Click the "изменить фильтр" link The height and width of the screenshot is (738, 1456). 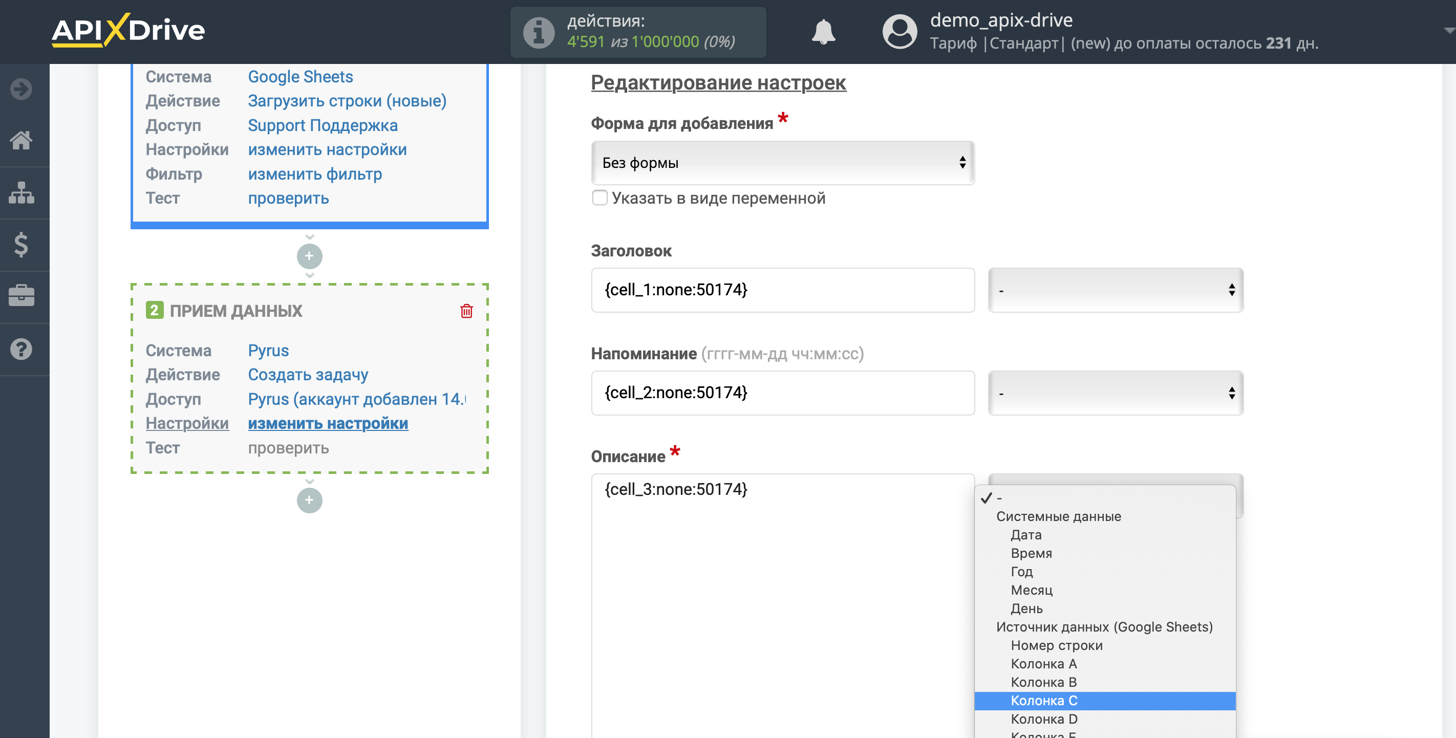(315, 173)
